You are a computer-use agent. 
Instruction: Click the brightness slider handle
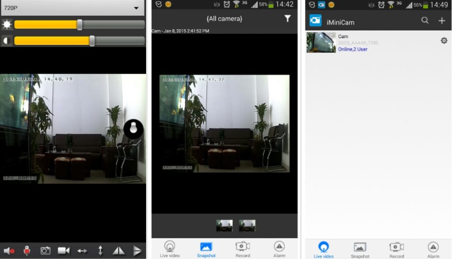coord(79,25)
